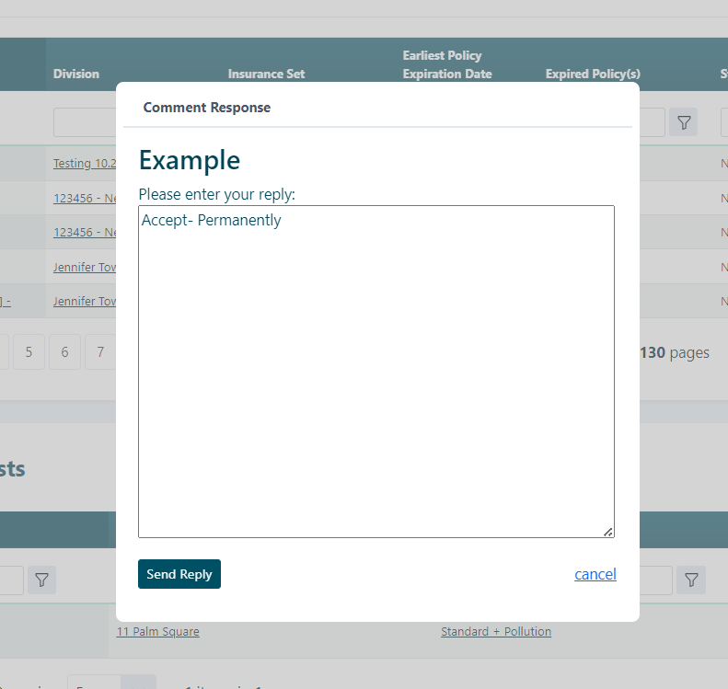Viewport: 728px width, 689px height.
Task: Sort by the Insurance Set column header
Action: [x=266, y=74]
